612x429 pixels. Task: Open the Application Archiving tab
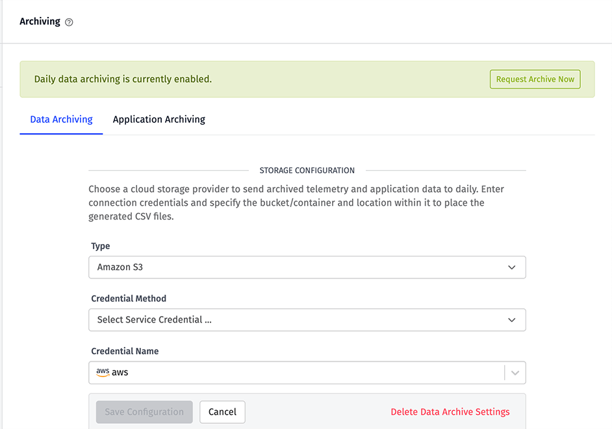pos(159,119)
